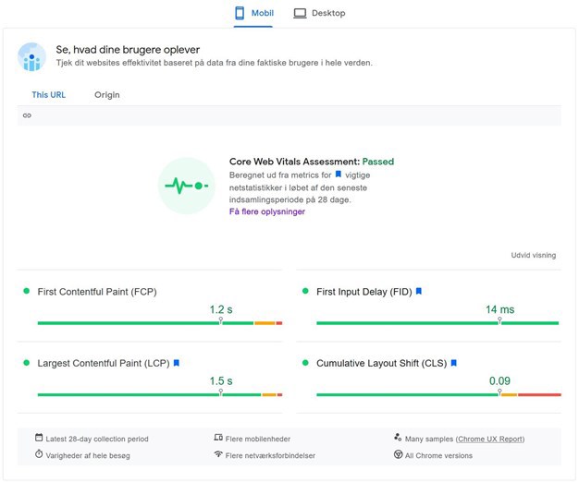The width and height of the screenshot is (579, 482).
Task: Switch to the Desktop tab
Action: [320, 13]
